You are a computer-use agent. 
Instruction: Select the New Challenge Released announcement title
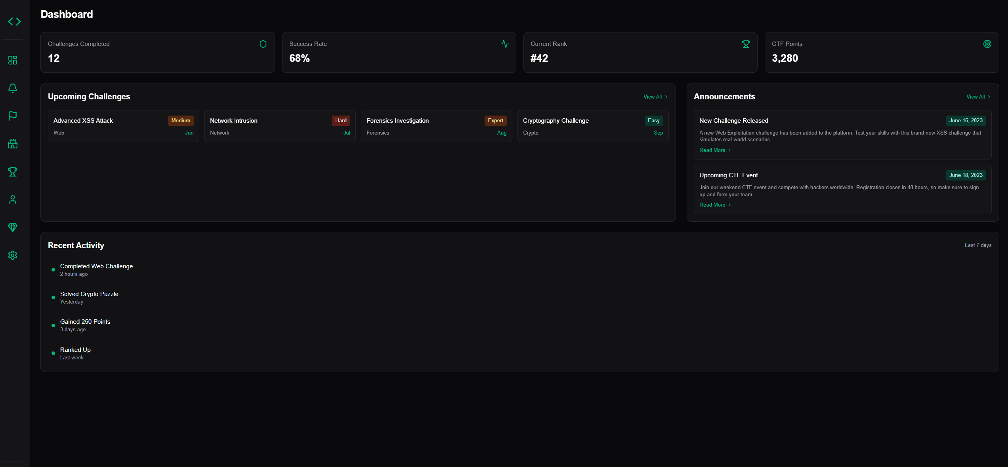tap(734, 121)
